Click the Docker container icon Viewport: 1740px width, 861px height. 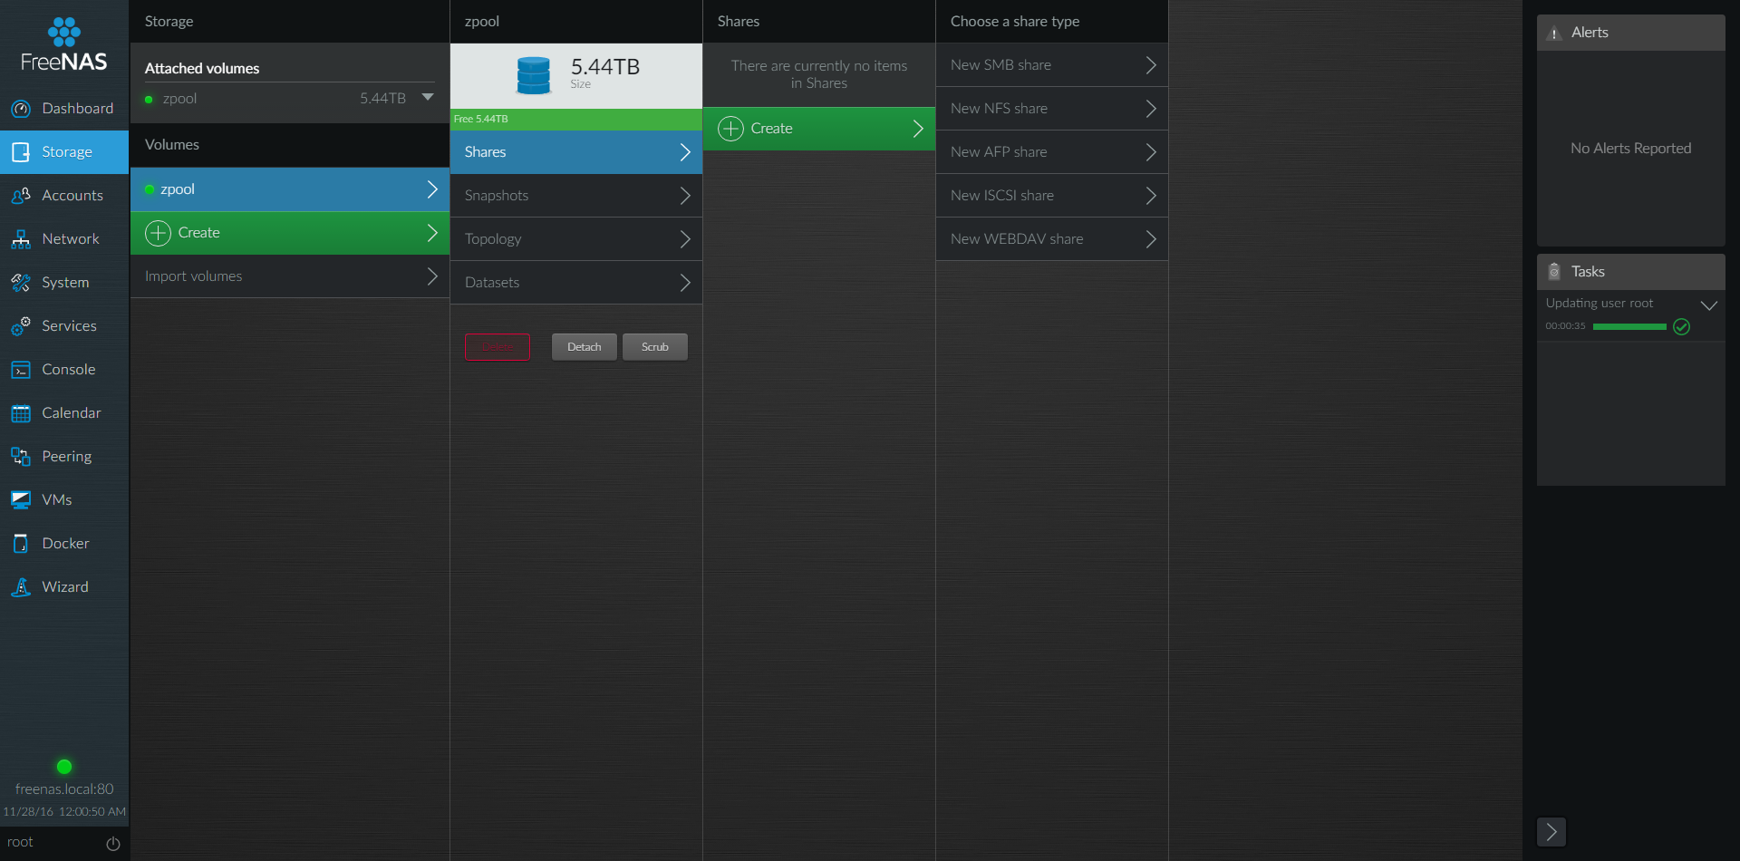(21, 544)
